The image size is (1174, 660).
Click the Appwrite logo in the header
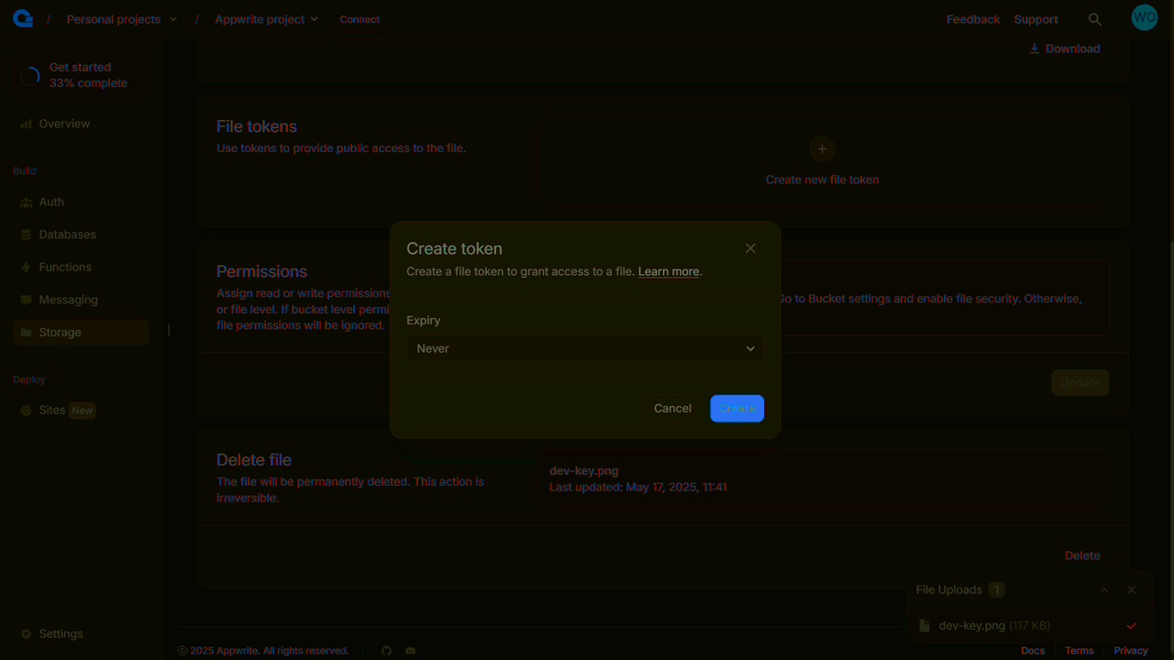pyautogui.click(x=22, y=17)
